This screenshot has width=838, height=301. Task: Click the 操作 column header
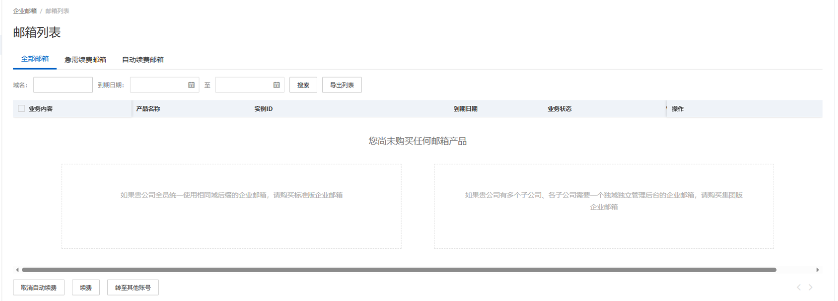pos(678,109)
